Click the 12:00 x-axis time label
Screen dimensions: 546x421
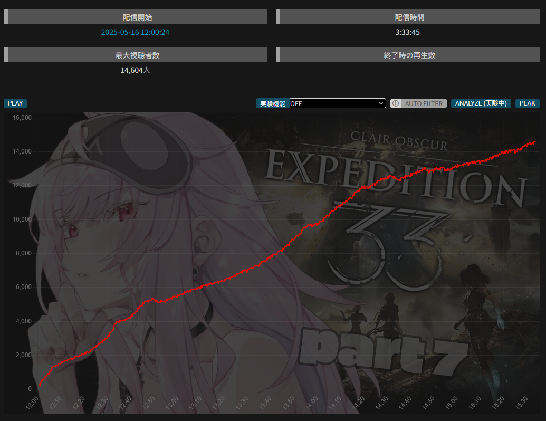pyautogui.click(x=32, y=403)
